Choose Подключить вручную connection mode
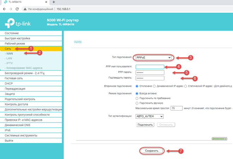 point(137,103)
